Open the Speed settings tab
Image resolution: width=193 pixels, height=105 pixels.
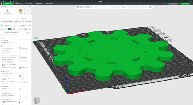click(x=16, y=35)
